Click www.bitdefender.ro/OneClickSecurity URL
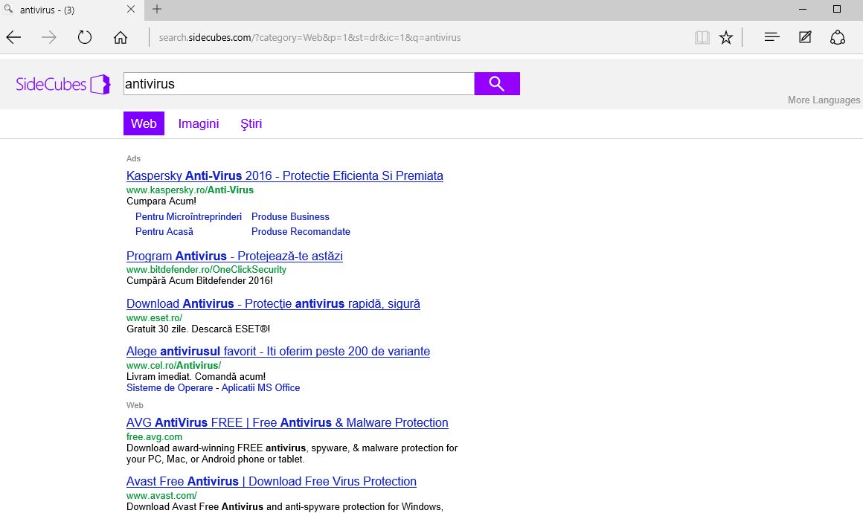This screenshot has height=513, width=863. pos(206,269)
